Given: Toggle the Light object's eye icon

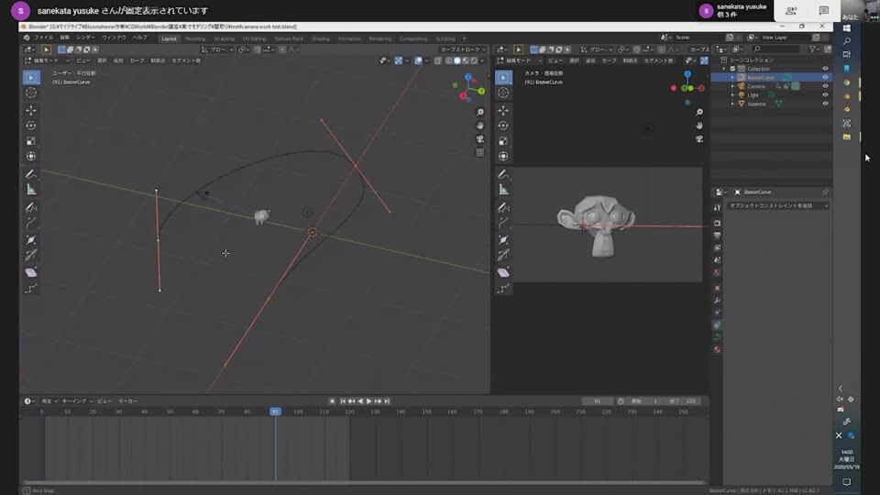Looking at the screenshot, I should pyautogui.click(x=825, y=95).
